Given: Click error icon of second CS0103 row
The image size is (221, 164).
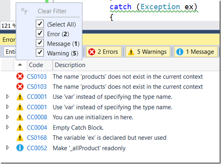Looking at the screenshot, I should (x=20, y=87).
